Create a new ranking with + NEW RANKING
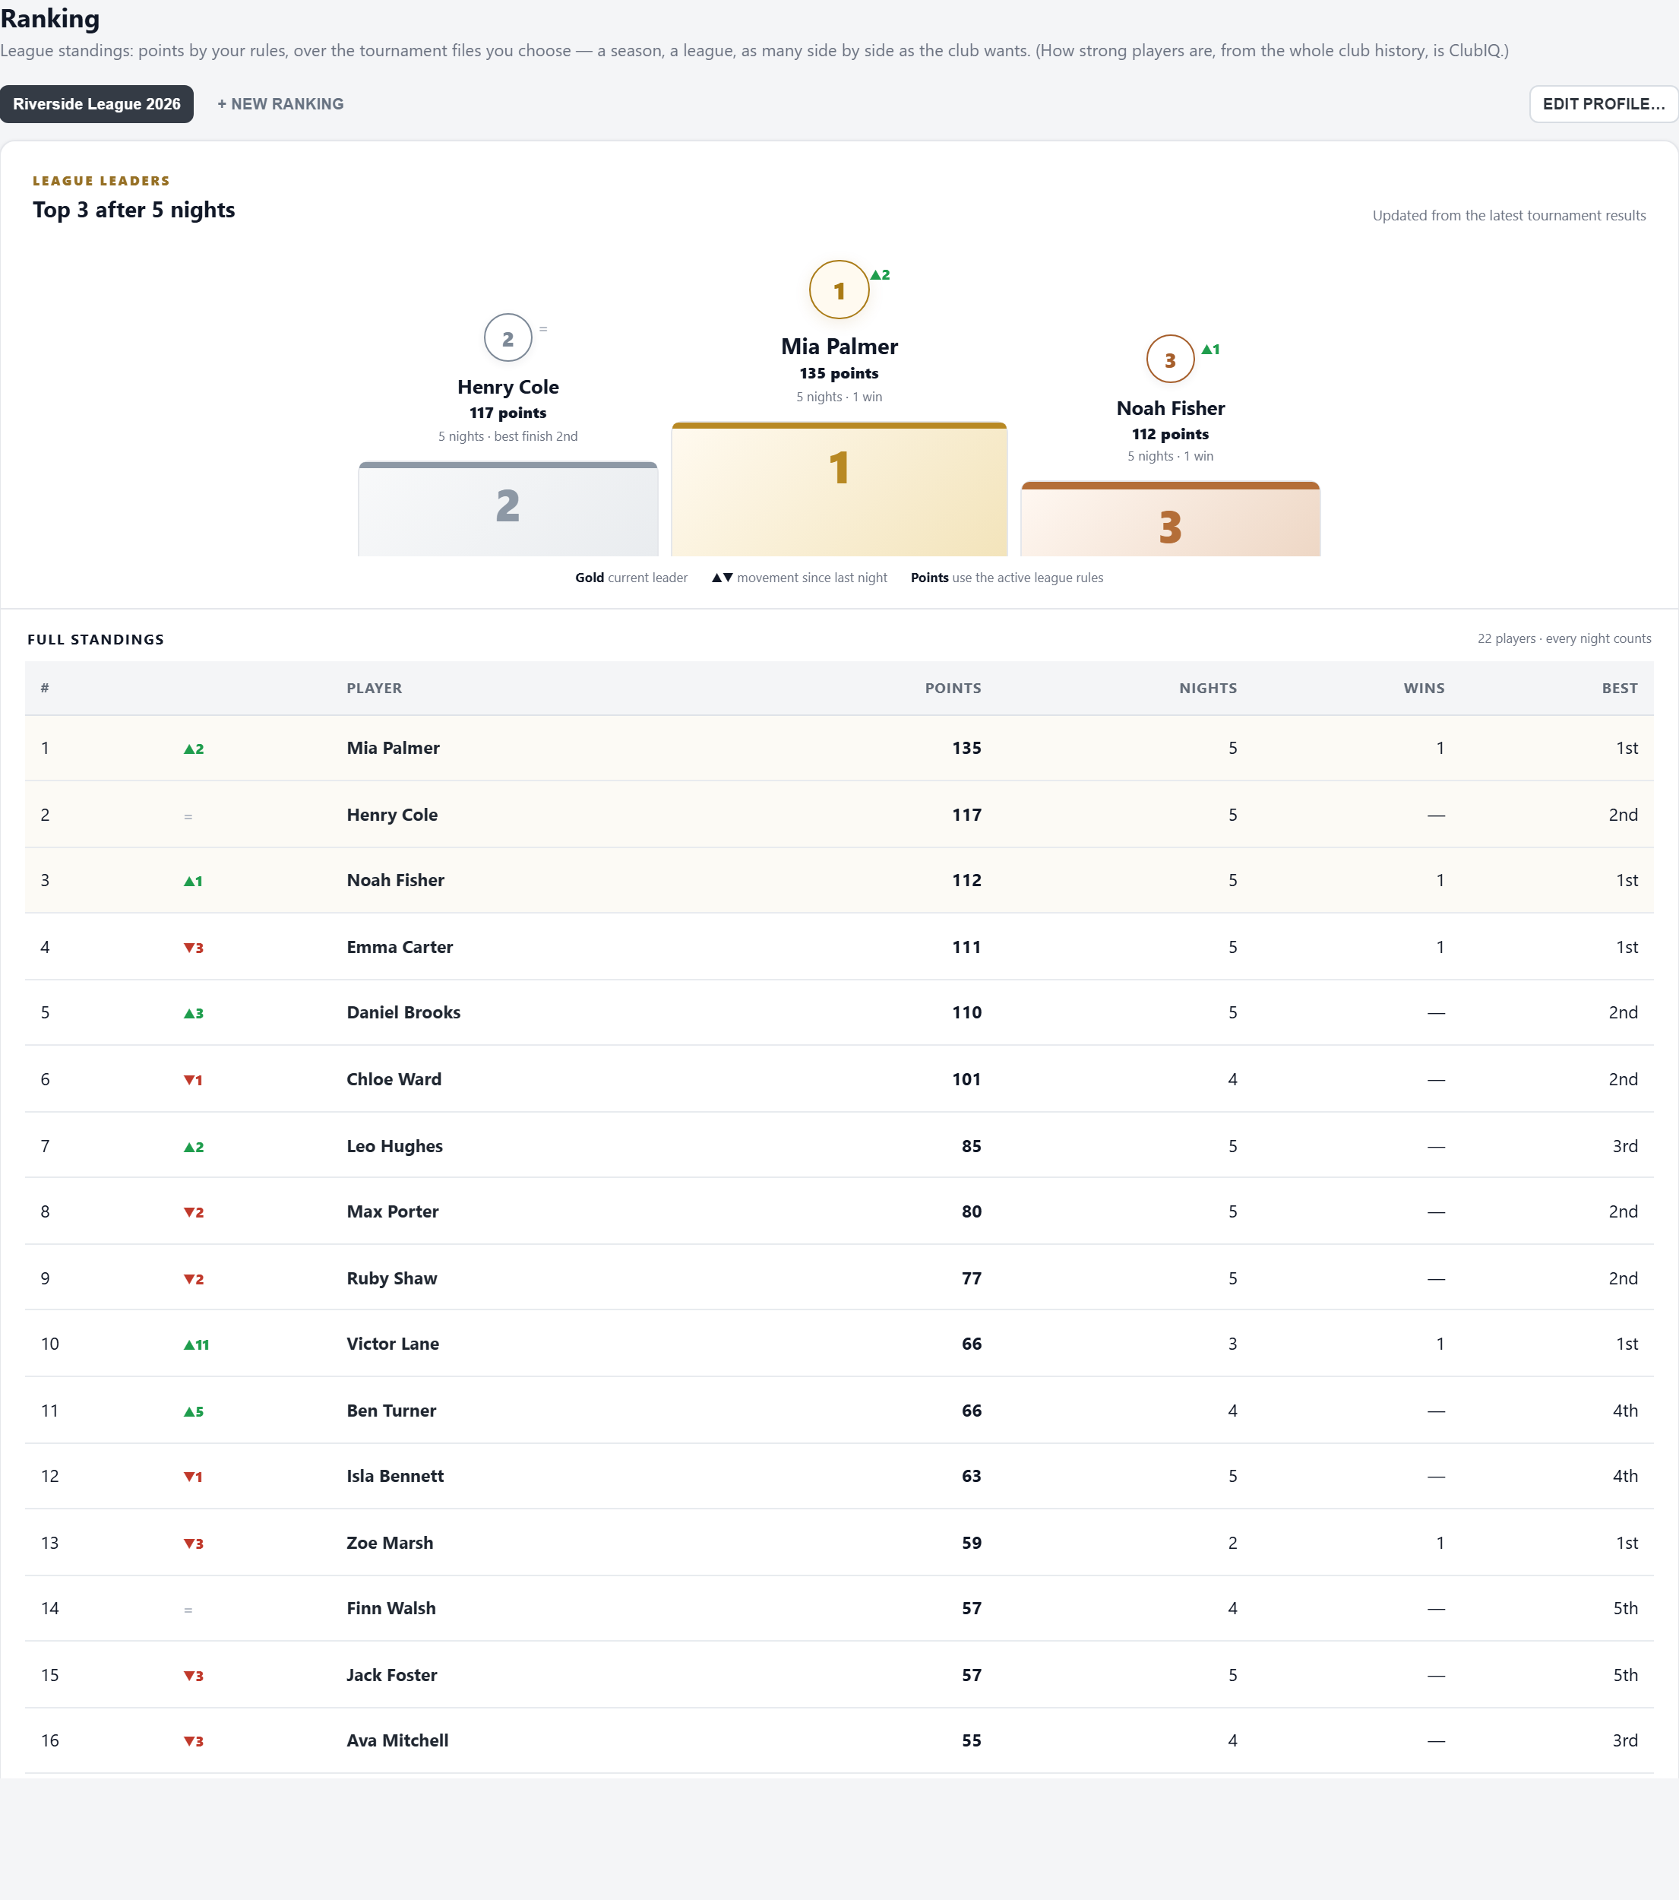The height and width of the screenshot is (1900, 1679). click(280, 104)
